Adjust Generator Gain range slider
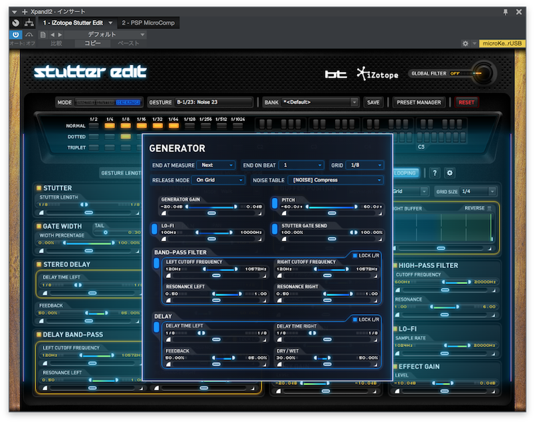The height and width of the screenshot is (423, 535). [211, 206]
